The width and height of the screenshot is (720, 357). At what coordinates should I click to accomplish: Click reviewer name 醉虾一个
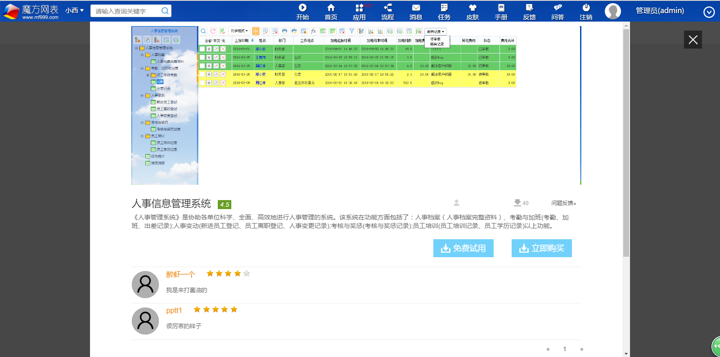click(x=180, y=274)
